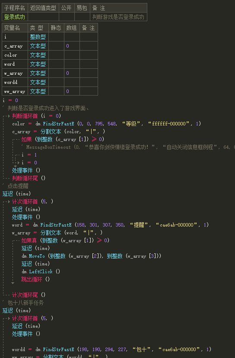
Task: Click the 返回值类型 column header
Action: [x=43, y=8]
